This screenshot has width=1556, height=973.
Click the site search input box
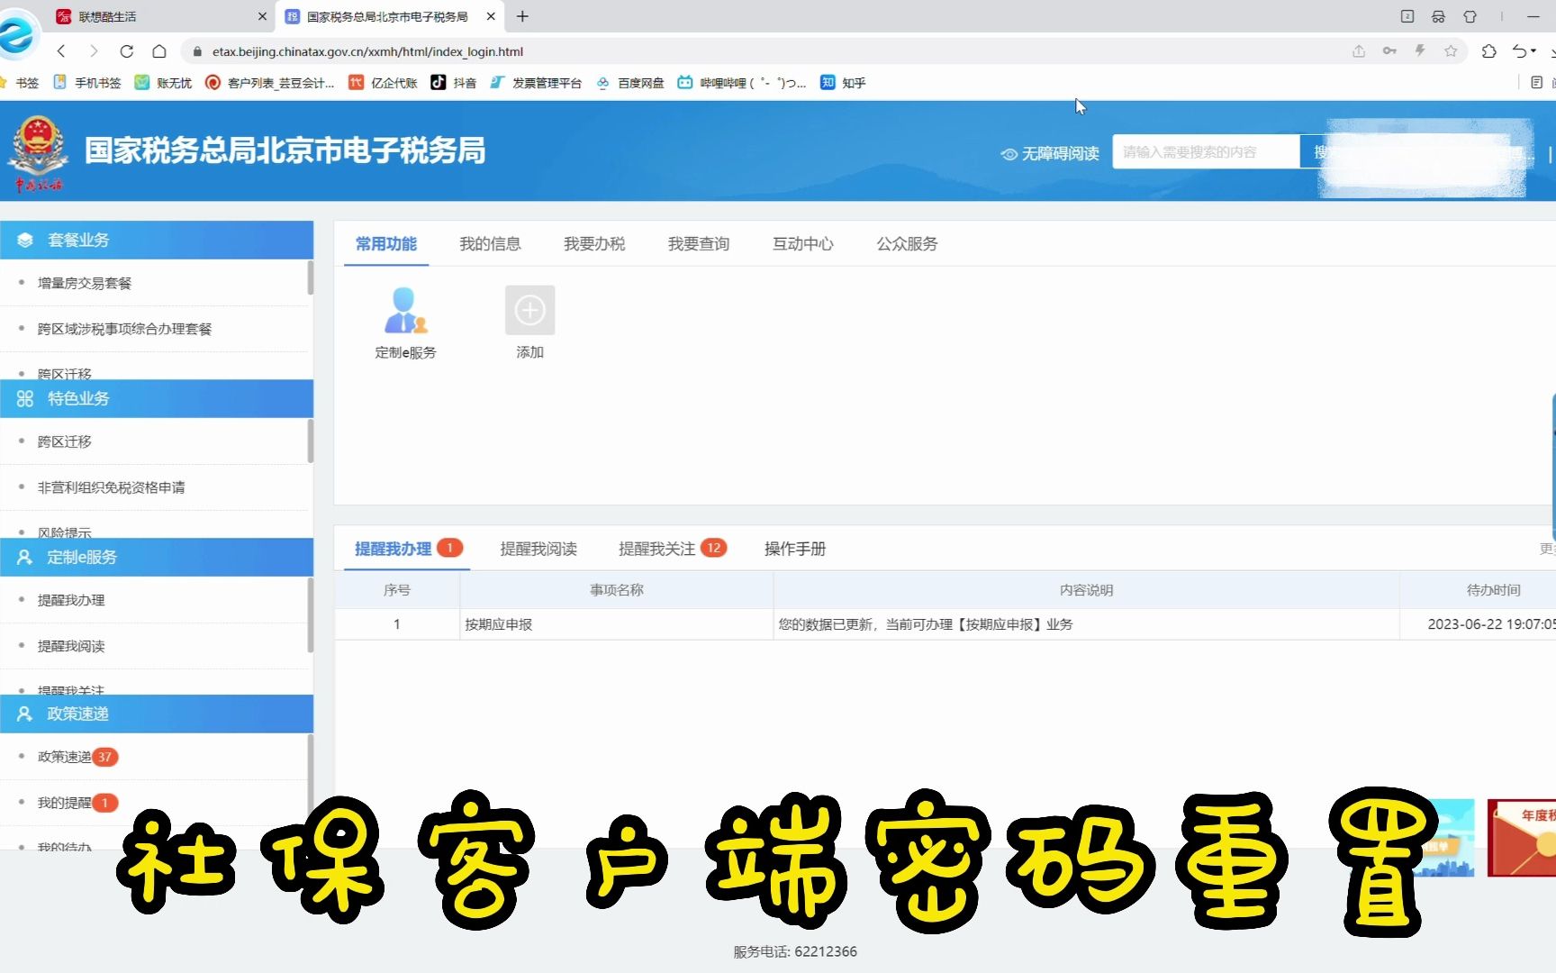(x=1207, y=151)
